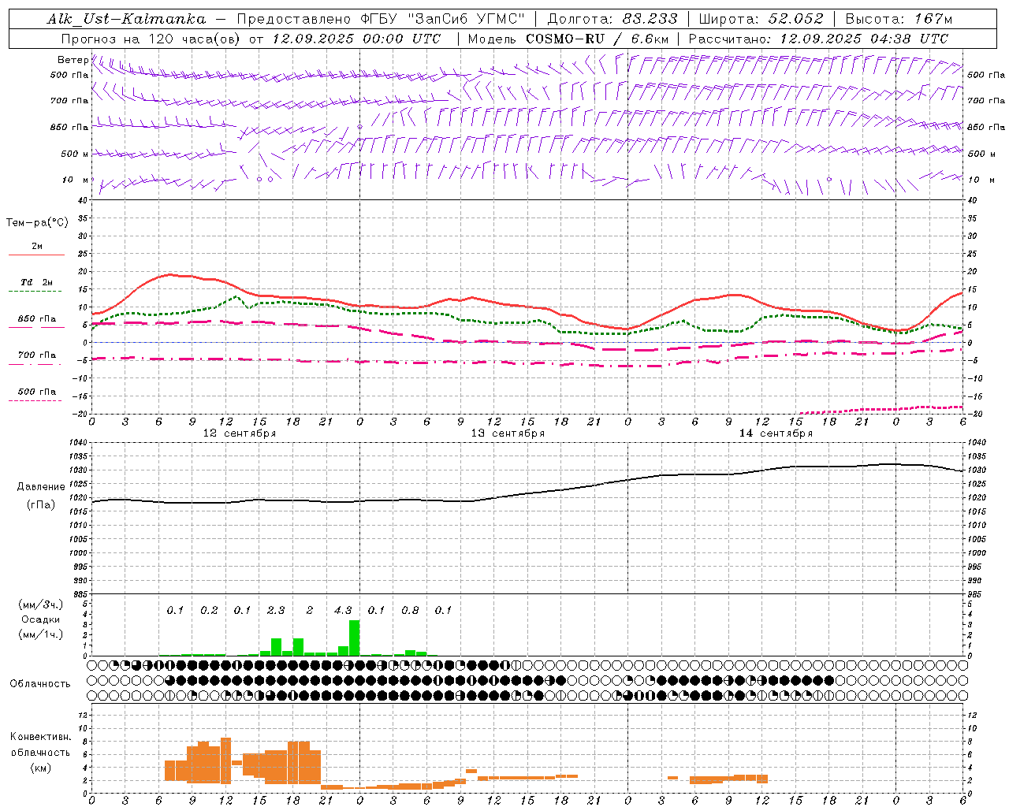Click the '850 гПа' entry in temperature legend
The height and width of the screenshot is (807, 1009).
(37, 319)
